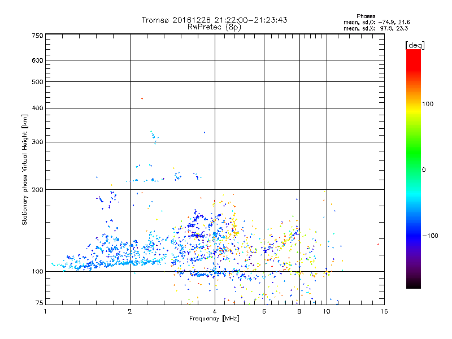The width and height of the screenshot is (452, 339).
Task: Click the y-axis label "100"
Action: tap(37, 272)
